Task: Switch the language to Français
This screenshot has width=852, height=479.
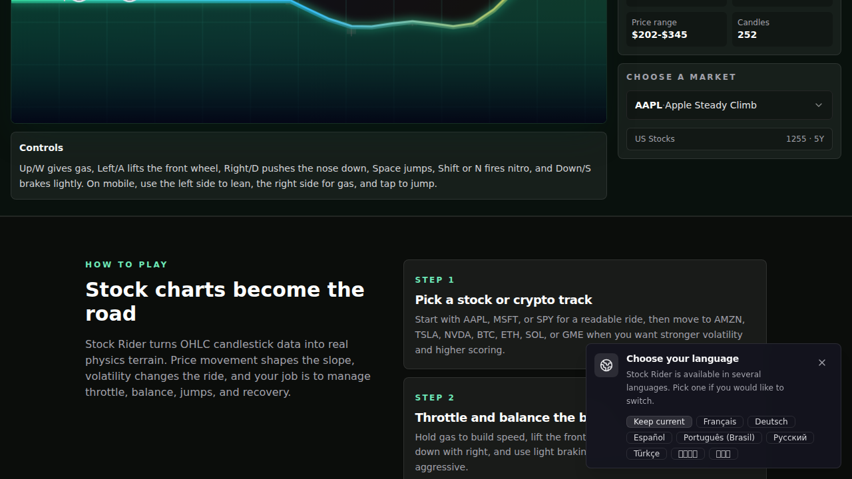Action: [720, 422]
